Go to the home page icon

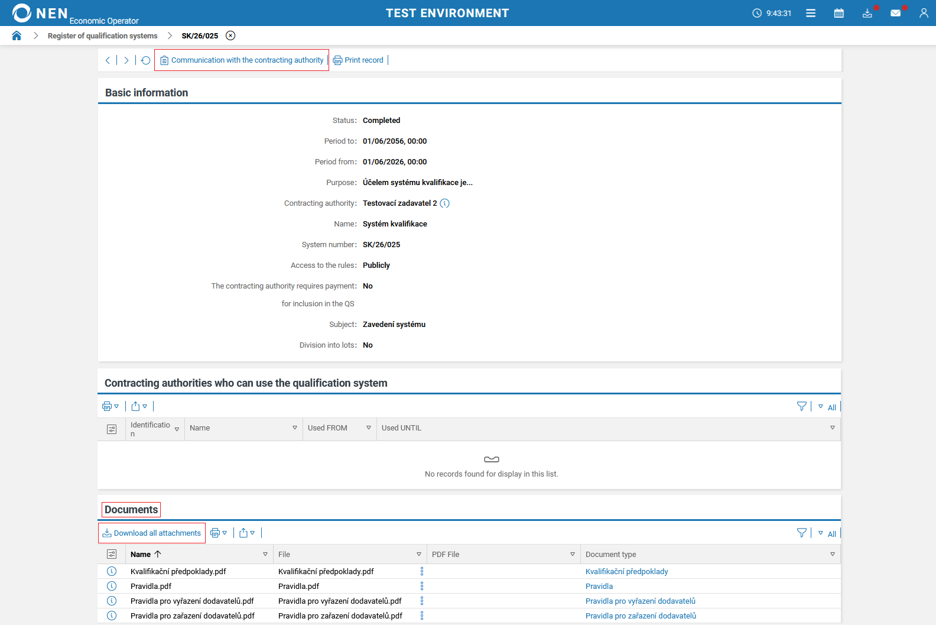click(x=17, y=35)
